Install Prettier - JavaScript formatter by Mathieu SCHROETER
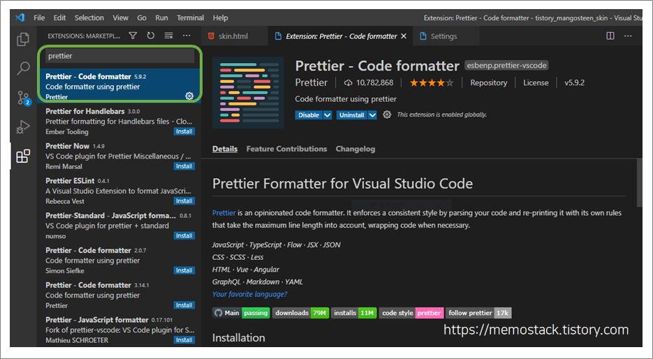653x359 pixels. coord(184,340)
